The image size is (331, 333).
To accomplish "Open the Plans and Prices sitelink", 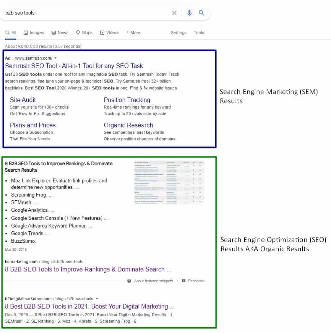I will [33, 125].
